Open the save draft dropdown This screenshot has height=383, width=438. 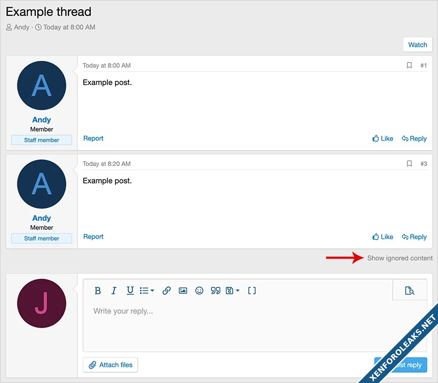[x=233, y=291]
